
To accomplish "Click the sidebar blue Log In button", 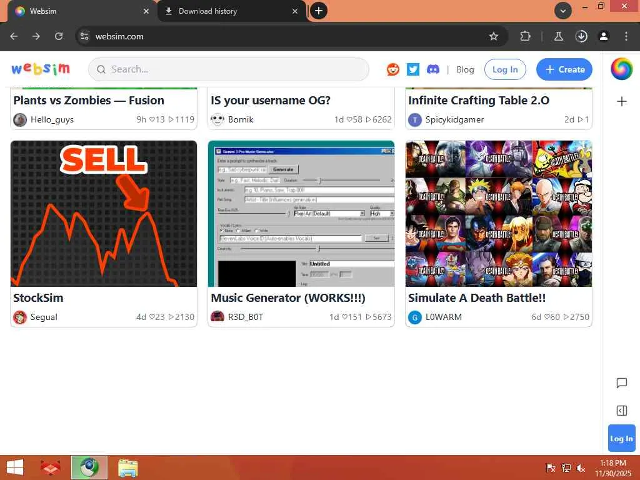I will (x=622, y=438).
